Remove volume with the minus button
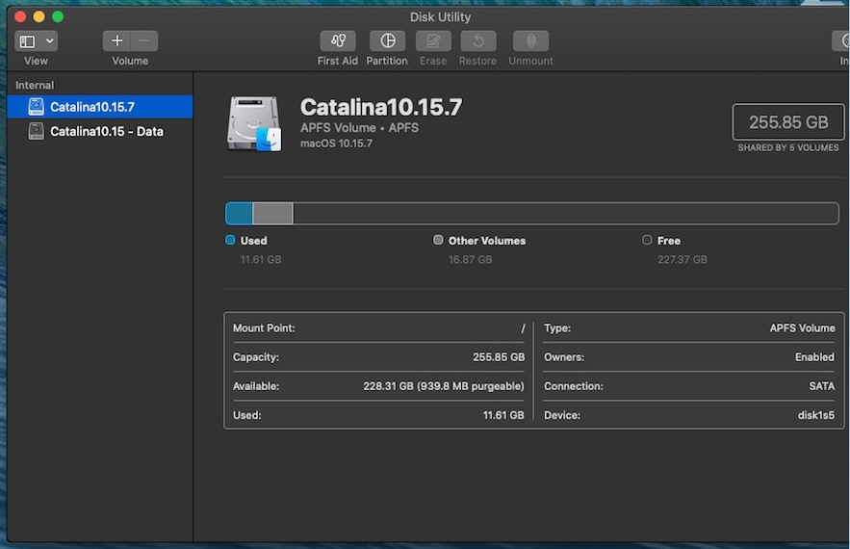850x549 pixels. pos(144,40)
